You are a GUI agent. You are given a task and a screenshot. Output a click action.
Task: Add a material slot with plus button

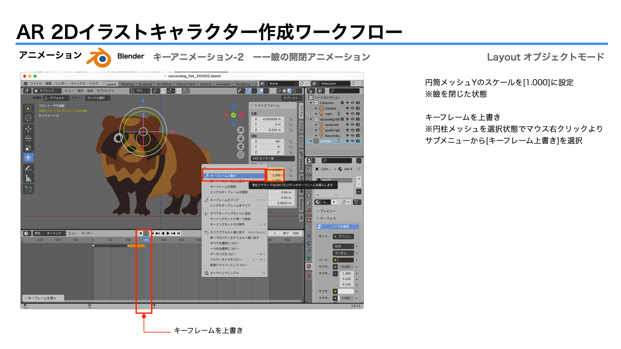(359, 179)
